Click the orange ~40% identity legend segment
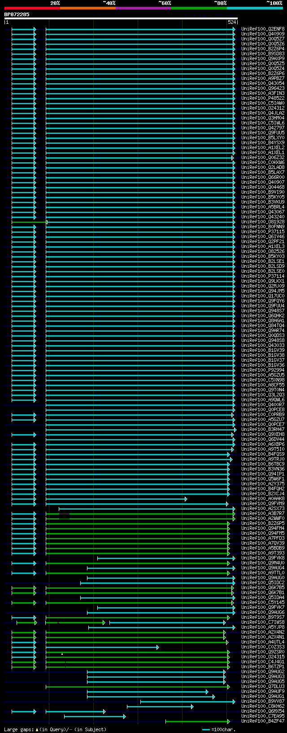 point(88,8)
